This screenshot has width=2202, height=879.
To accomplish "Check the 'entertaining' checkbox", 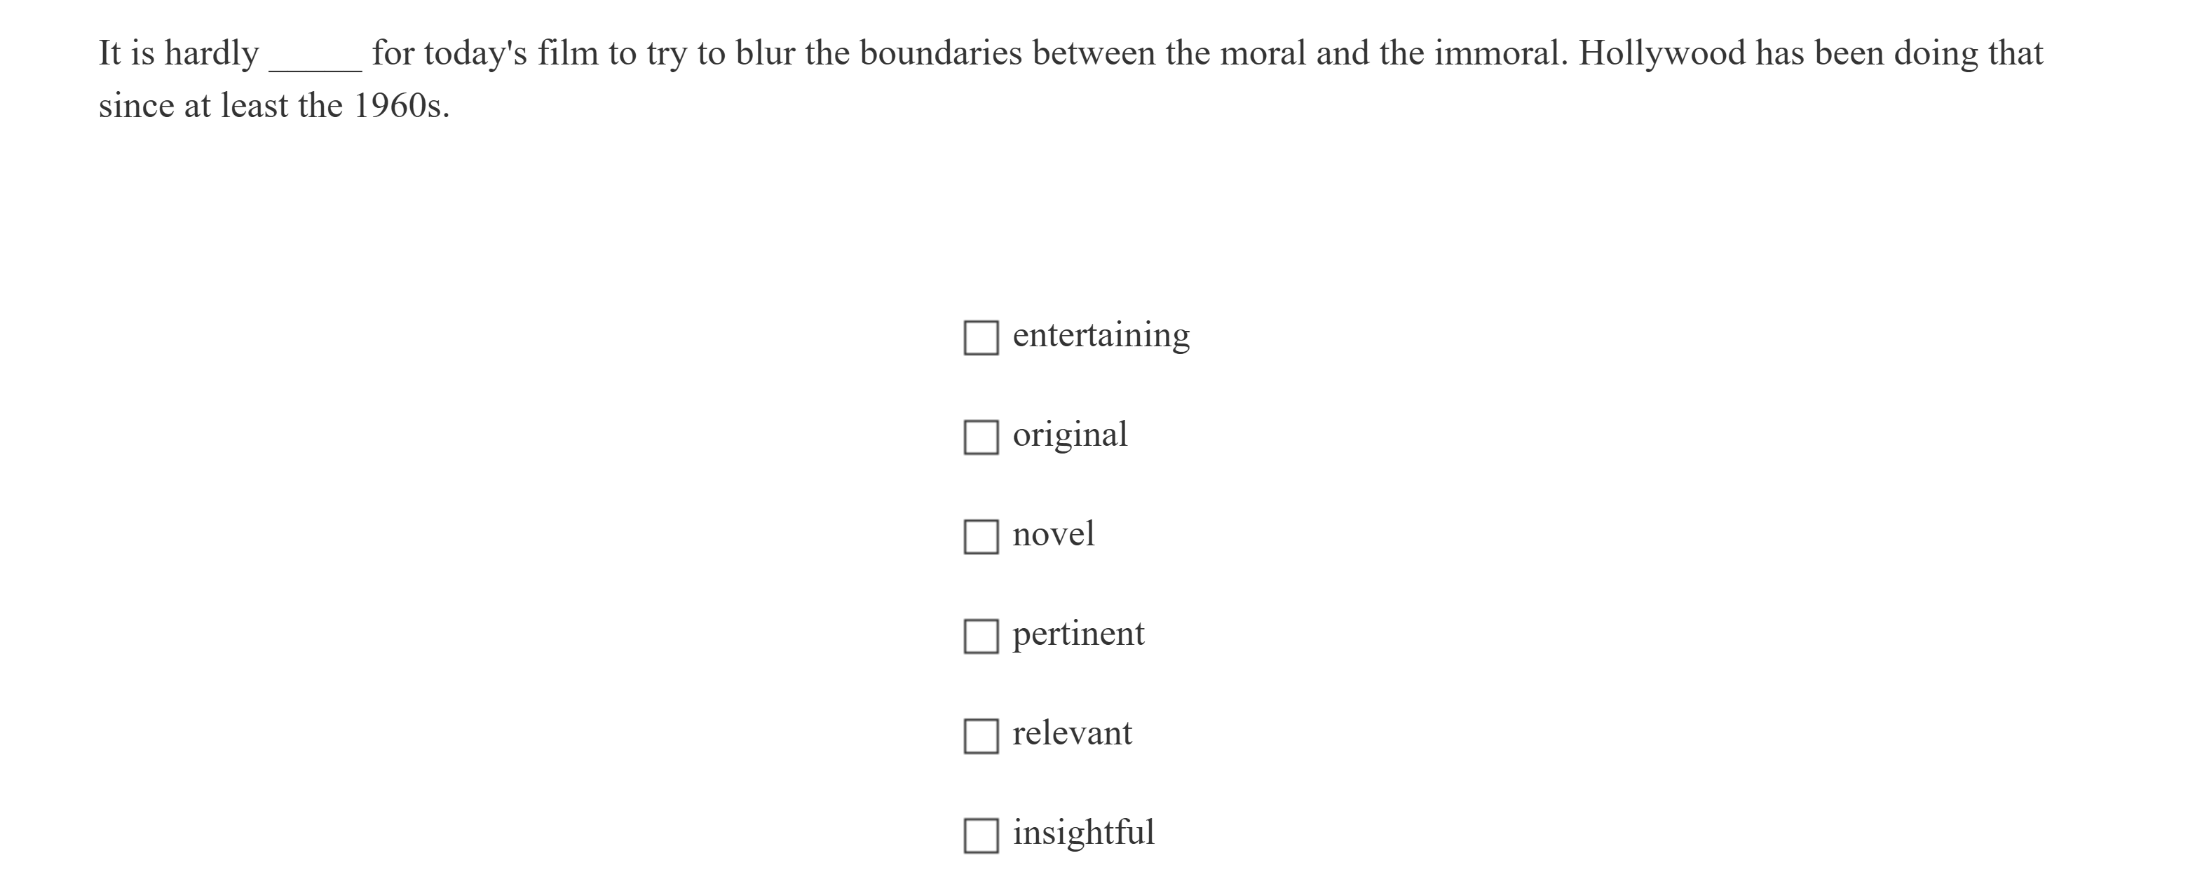I will point(981,338).
